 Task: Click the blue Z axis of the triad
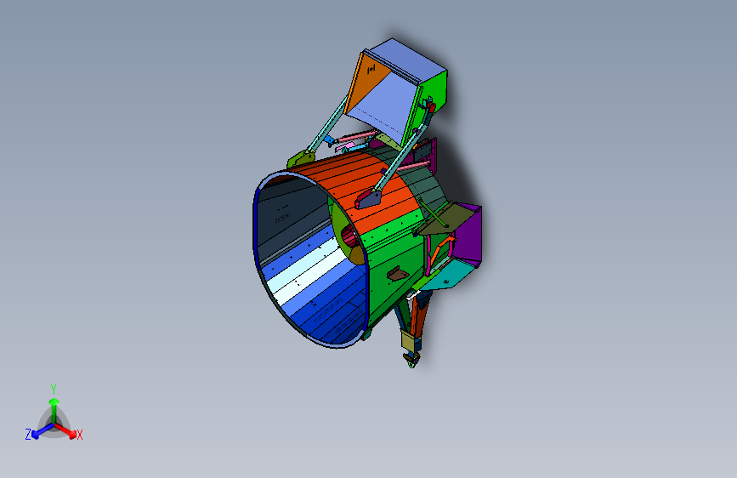(43, 430)
